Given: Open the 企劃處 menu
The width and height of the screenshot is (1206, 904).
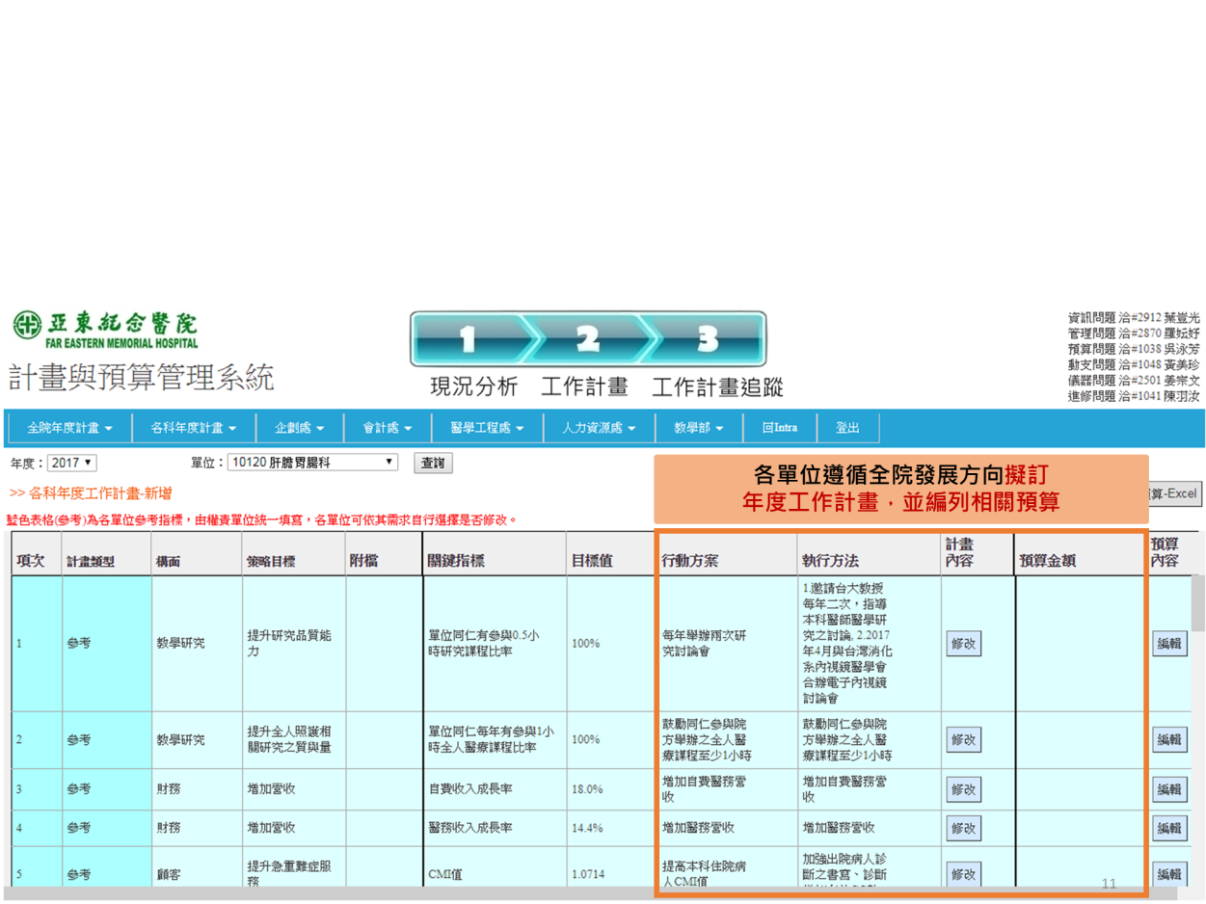Looking at the screenshot, I should pos(299,428).
